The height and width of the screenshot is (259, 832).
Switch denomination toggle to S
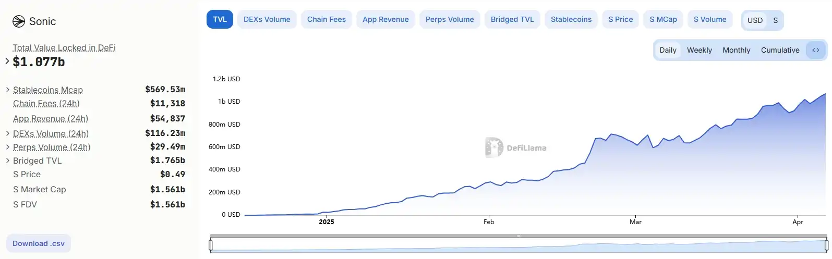(x=775, y=20)
